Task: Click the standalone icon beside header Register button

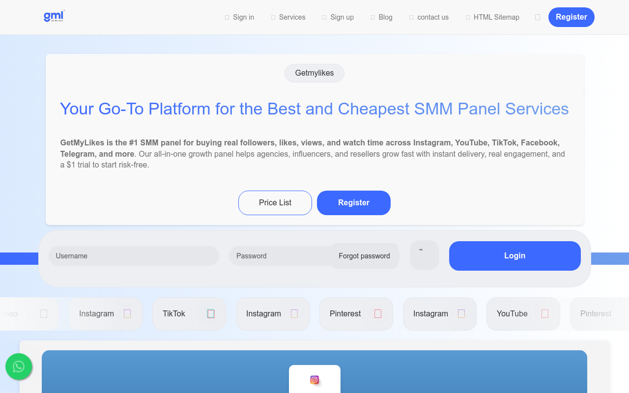Action: [x=538, y=17]
